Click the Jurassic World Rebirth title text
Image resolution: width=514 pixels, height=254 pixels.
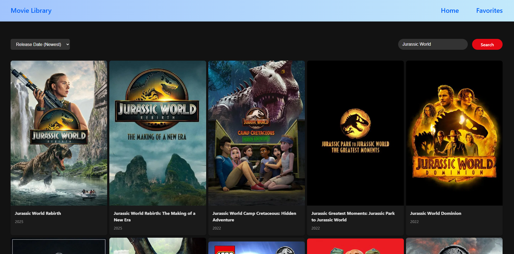[38, 213]
